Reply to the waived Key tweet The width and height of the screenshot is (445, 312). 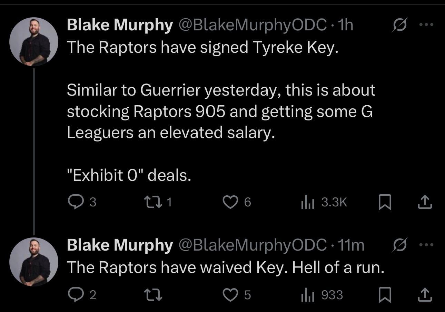[77, 295]
